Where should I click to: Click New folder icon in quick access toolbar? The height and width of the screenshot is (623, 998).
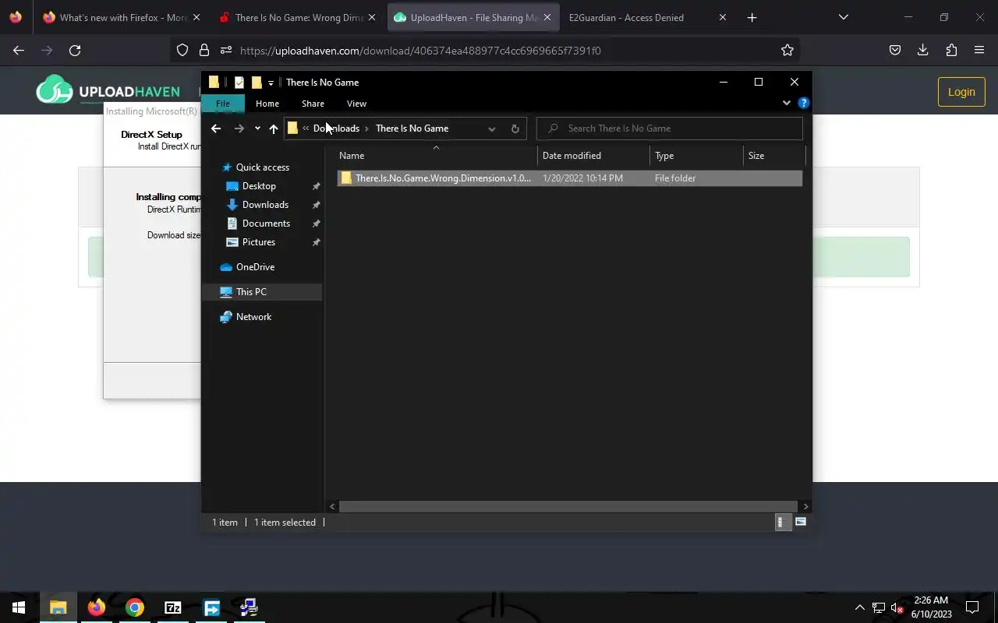tap(257, 83)
